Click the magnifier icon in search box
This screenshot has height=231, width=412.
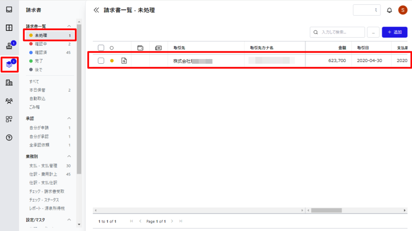[x=315, y=32]
